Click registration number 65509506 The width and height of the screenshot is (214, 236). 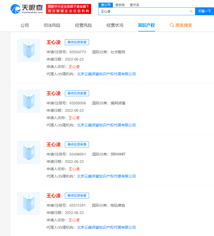(x=78, y=103)
